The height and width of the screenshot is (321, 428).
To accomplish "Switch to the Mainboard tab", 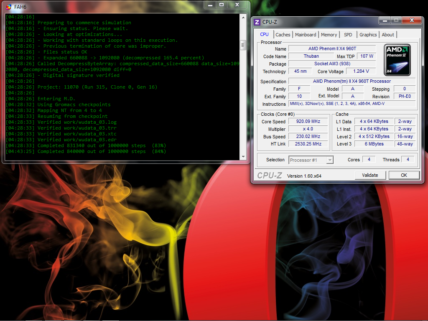I will tap(306, 35).
